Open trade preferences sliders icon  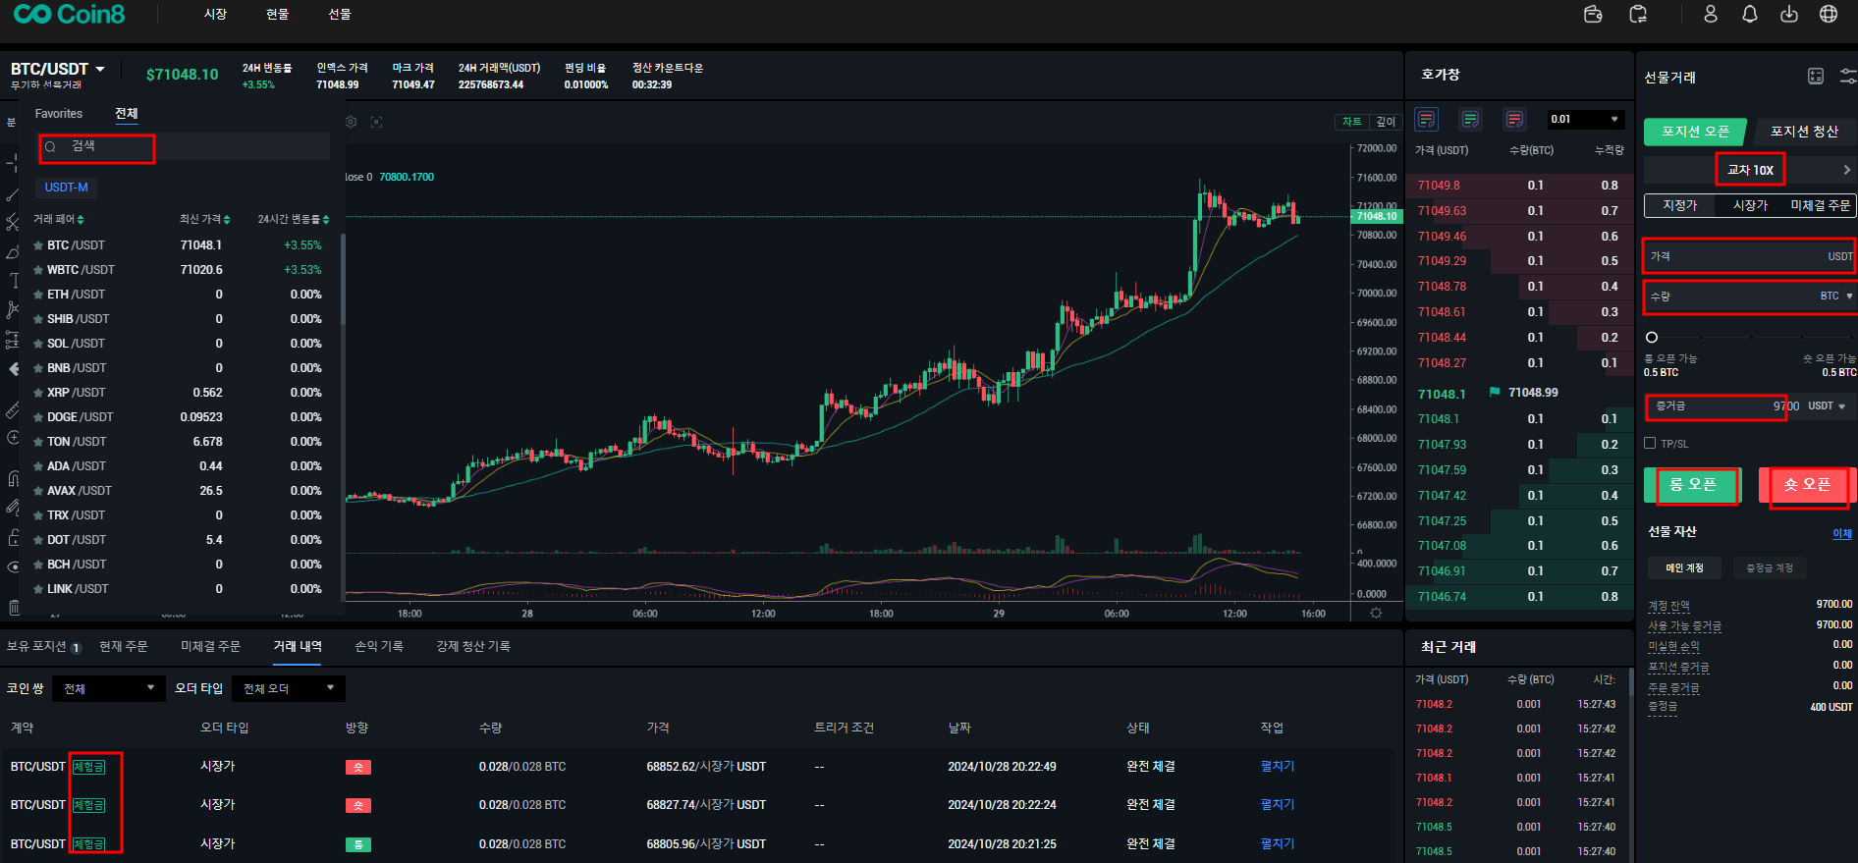coord(1847,77)
